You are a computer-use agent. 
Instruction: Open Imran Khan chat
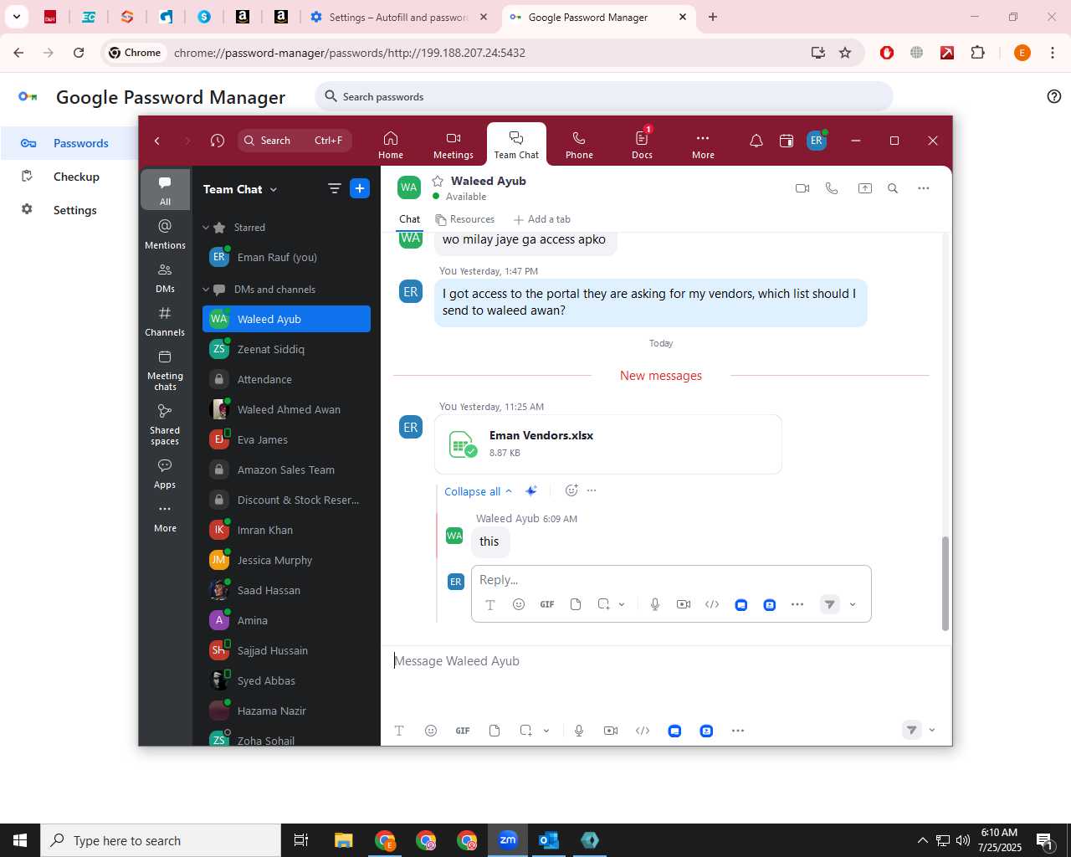point(286,530)
